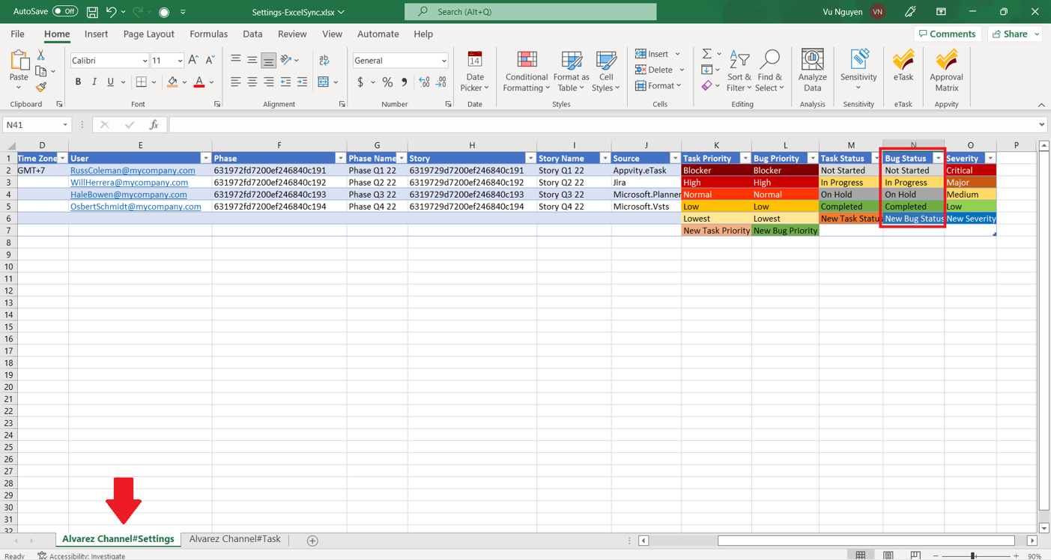The height and width of the screenshot is (560, 1051).
Task: Open the General number format dropdown
Action: (x=443, y=61)
